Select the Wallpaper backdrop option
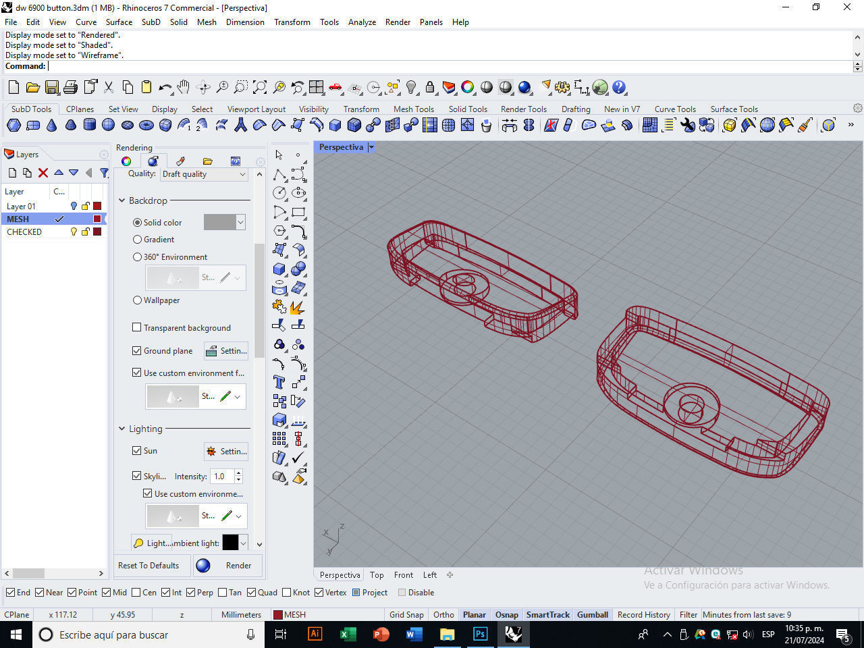The width and height of the screenshot is (864, 648). pyautogui.click(x=137, y=300)
